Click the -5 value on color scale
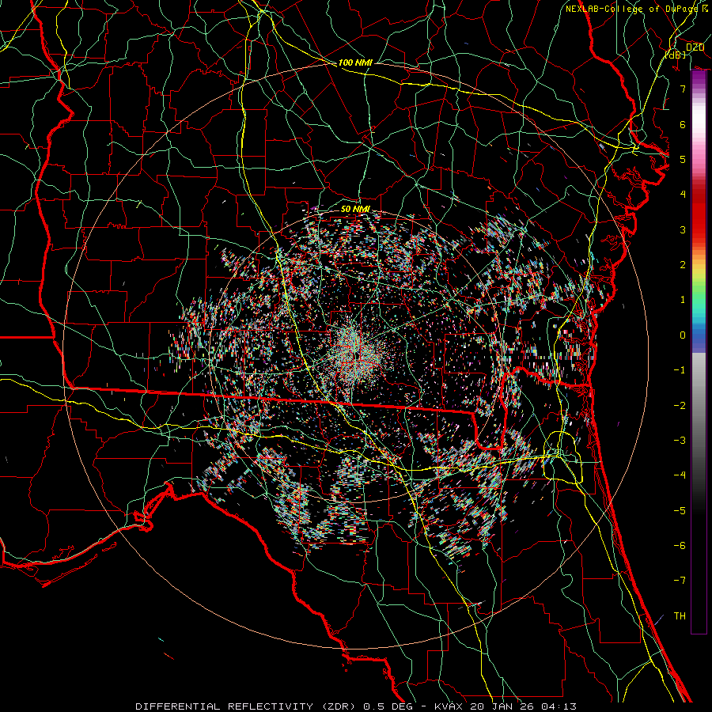This screenshot has width=712, height=712. [x=680, y=511]
